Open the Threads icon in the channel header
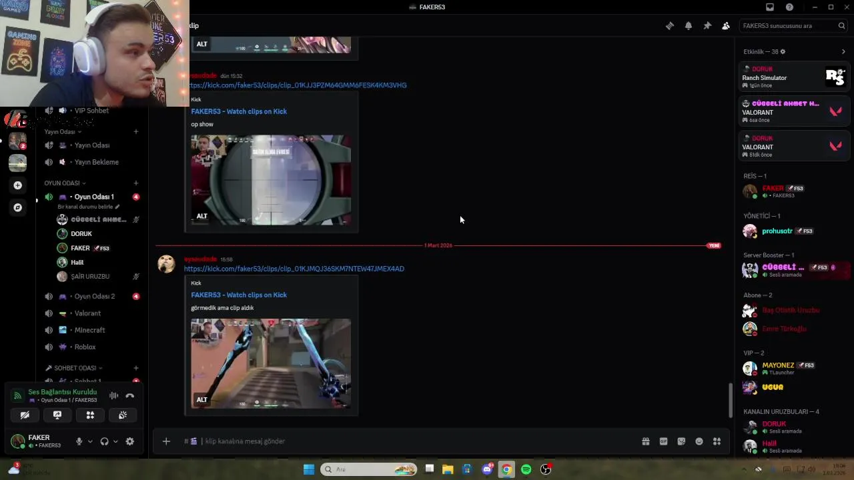This screenshot has height=480, width=854. tap(670, 26)
